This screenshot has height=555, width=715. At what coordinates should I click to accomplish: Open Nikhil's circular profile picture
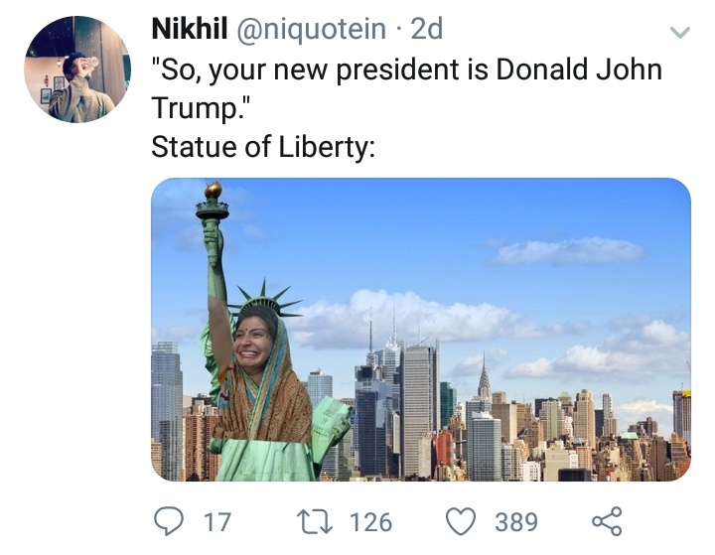(x=77, y=69)
